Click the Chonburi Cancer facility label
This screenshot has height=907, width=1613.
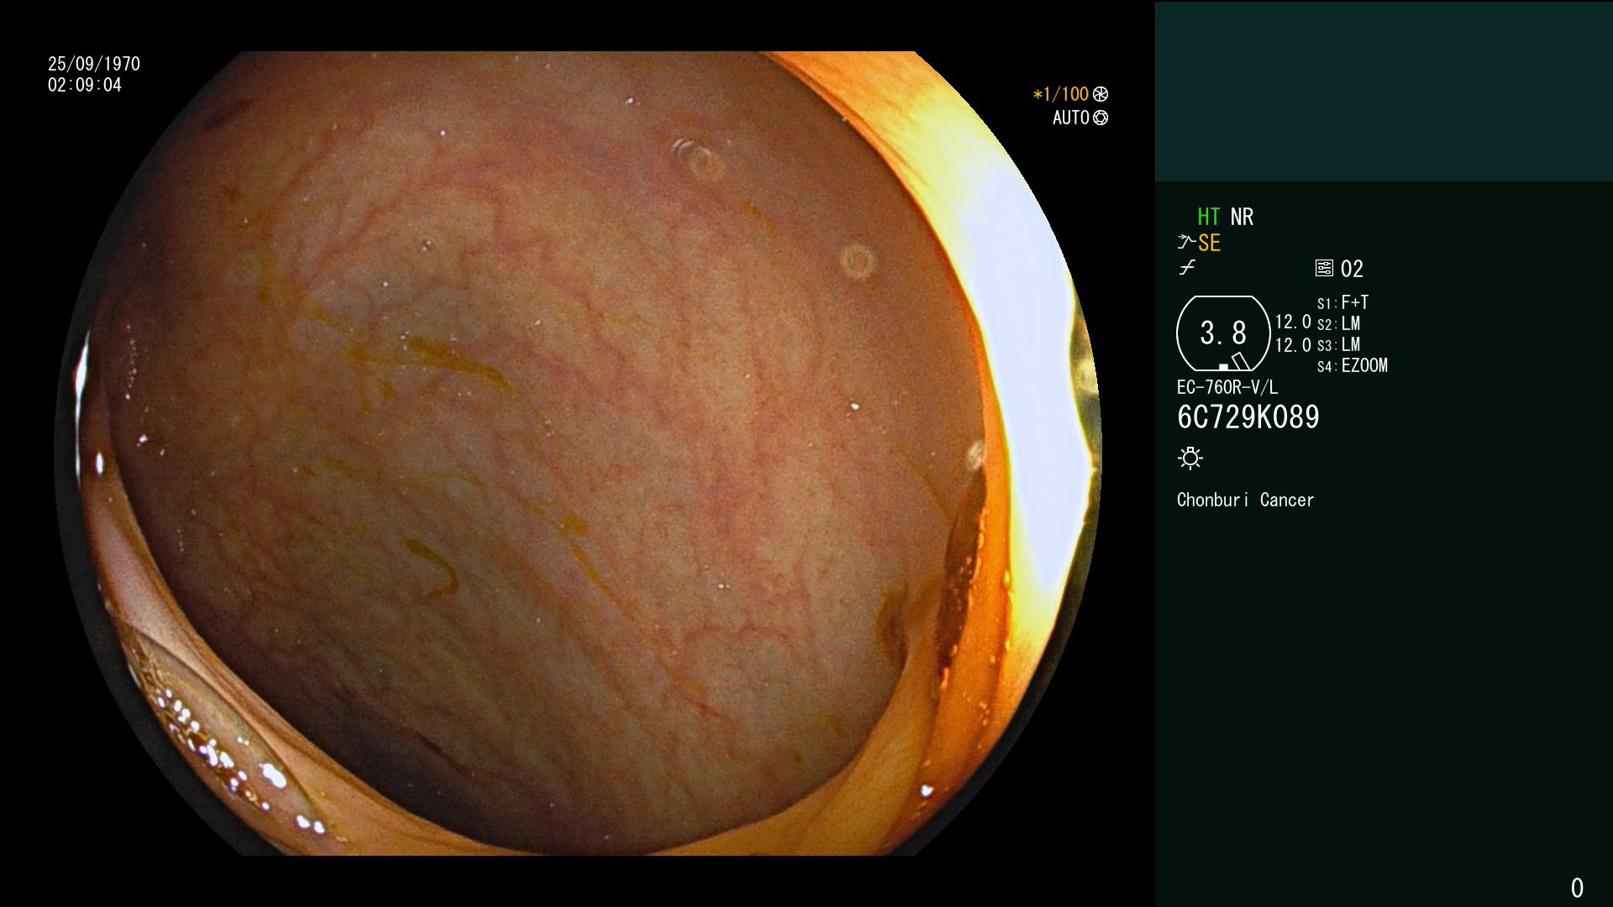[x=1246, y=500]
